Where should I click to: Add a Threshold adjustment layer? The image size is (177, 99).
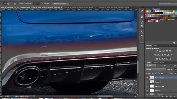(163, 59)
